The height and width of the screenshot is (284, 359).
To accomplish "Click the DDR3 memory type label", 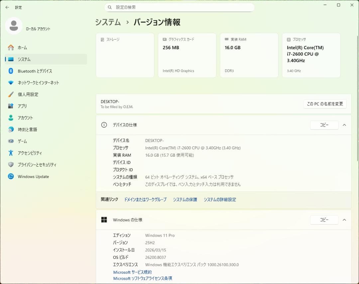I will coord(229,71).
